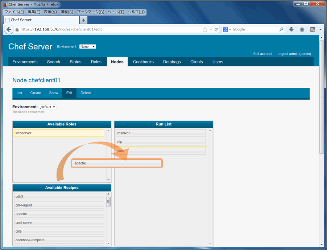
Task: Expand the node Environment _default dropdown
Action: point(47,107)
